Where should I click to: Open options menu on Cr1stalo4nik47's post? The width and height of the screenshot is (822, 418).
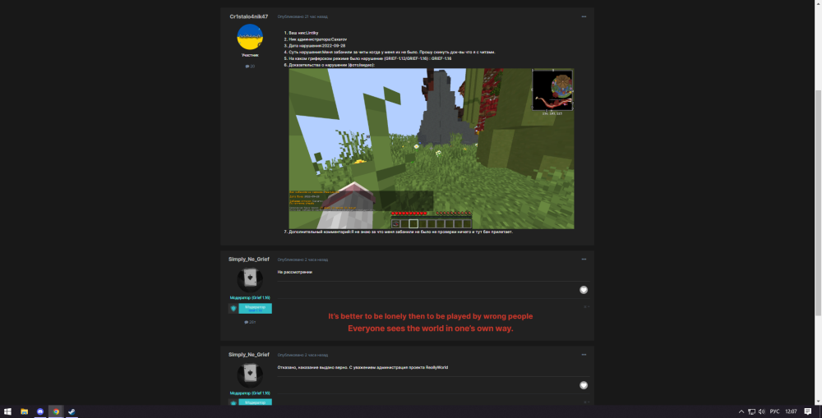[x=584, y=16]
